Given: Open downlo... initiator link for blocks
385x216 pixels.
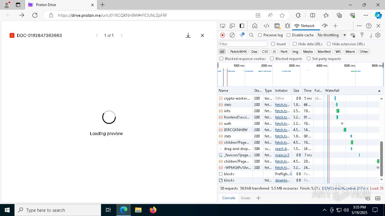Looking at the screenshot, I should click(x=283, y=180).
